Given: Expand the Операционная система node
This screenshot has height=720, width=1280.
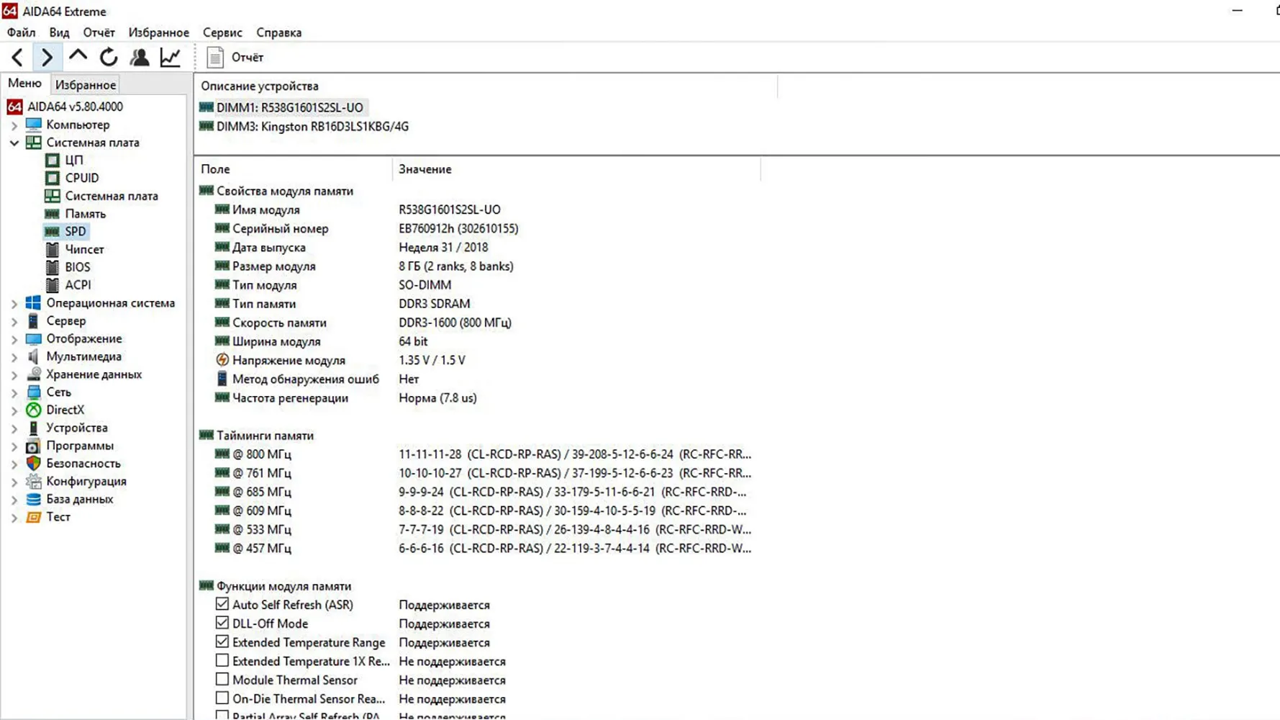Looking at the screenshot, I should coord(14,304).
